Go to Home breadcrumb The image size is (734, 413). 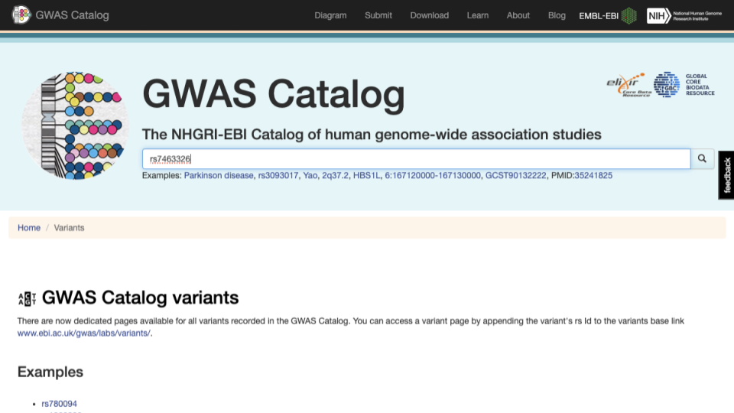tap(29, 228)
